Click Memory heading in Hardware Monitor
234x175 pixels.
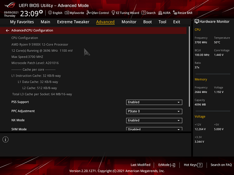click(x=201, y=79)
